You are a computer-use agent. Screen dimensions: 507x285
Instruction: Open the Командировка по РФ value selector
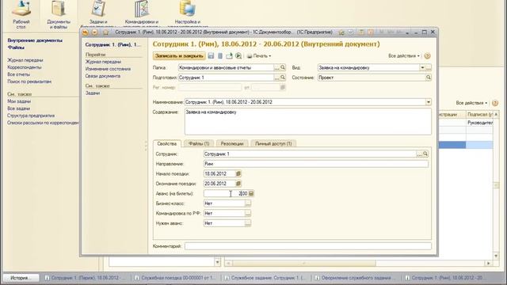[x=248, y=214]
